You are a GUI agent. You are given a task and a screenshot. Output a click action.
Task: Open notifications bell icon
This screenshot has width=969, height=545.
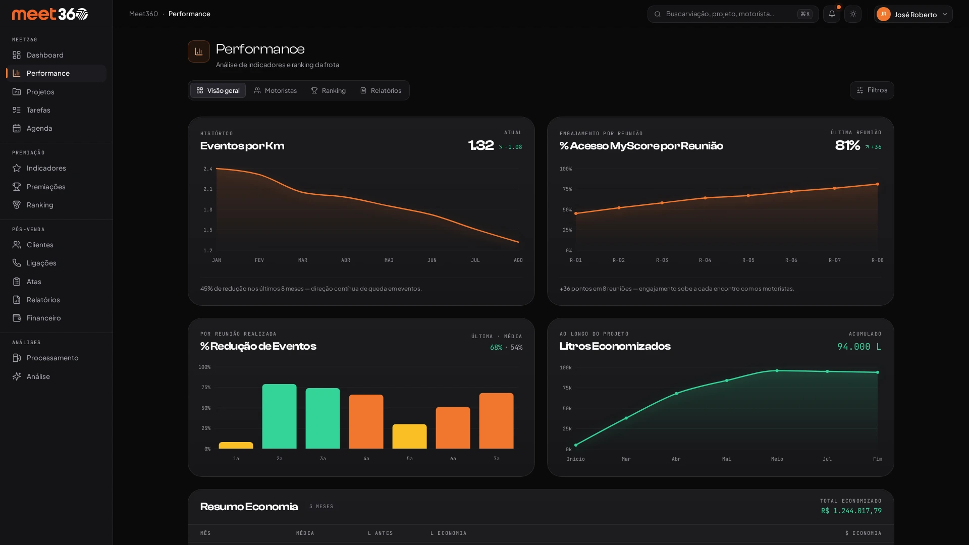pyautogui.click(x=832, y=14)
